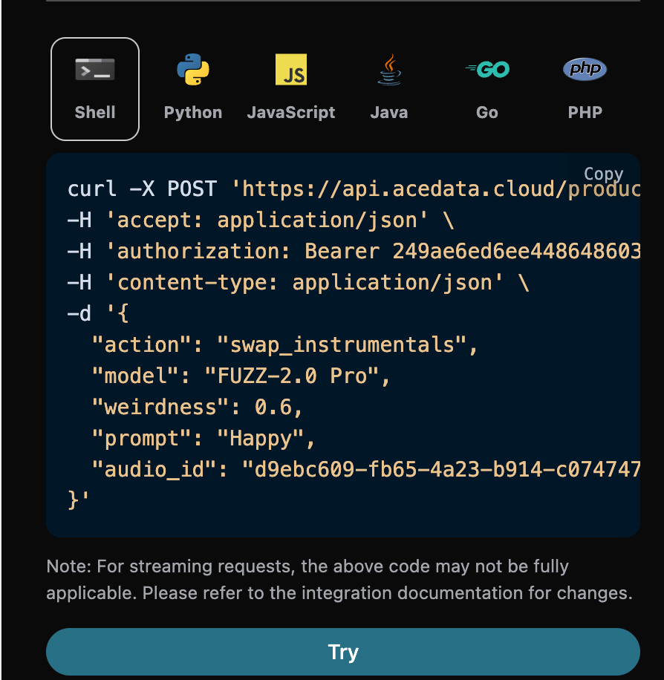Copy the code snippet
This screenshot has width=664, height=680.
coord(603,174)
